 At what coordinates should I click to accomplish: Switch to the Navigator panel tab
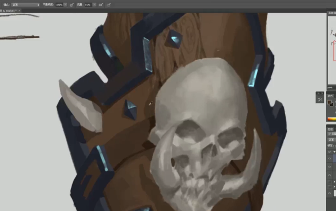coord(332,13)
